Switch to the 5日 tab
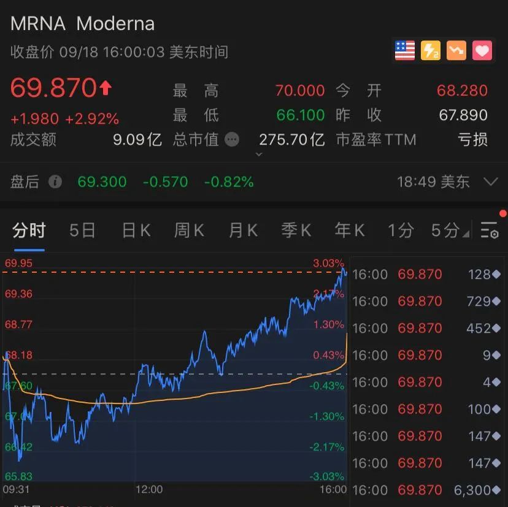The height and width of the screenshot is (507, 508). point(82,231)
